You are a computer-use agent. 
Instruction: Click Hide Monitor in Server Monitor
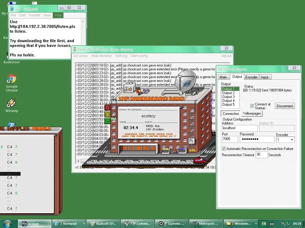pos(102,56)
